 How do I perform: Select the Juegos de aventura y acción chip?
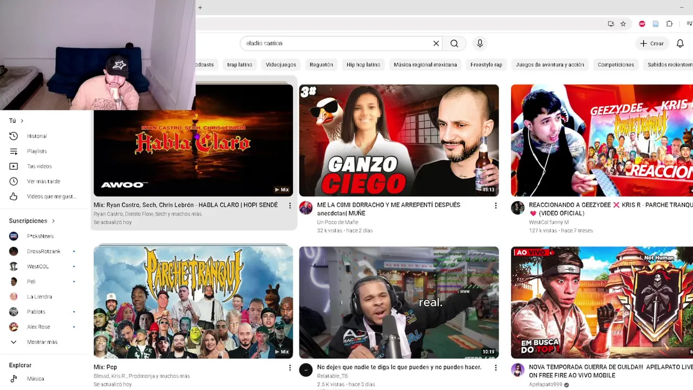click(550, 64)
